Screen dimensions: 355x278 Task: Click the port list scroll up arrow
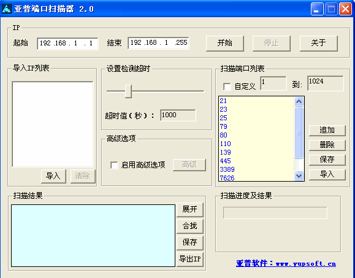(x=299, y=101)
